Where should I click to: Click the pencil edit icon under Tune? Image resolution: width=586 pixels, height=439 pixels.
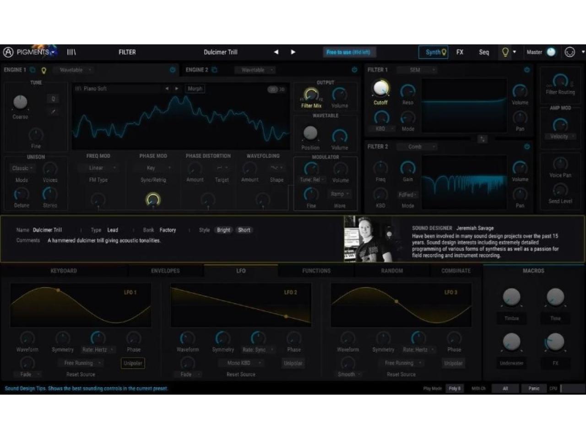[53, 111]
